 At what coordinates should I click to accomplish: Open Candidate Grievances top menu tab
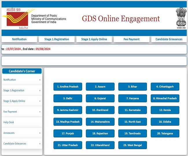click(x=169, y=39)
